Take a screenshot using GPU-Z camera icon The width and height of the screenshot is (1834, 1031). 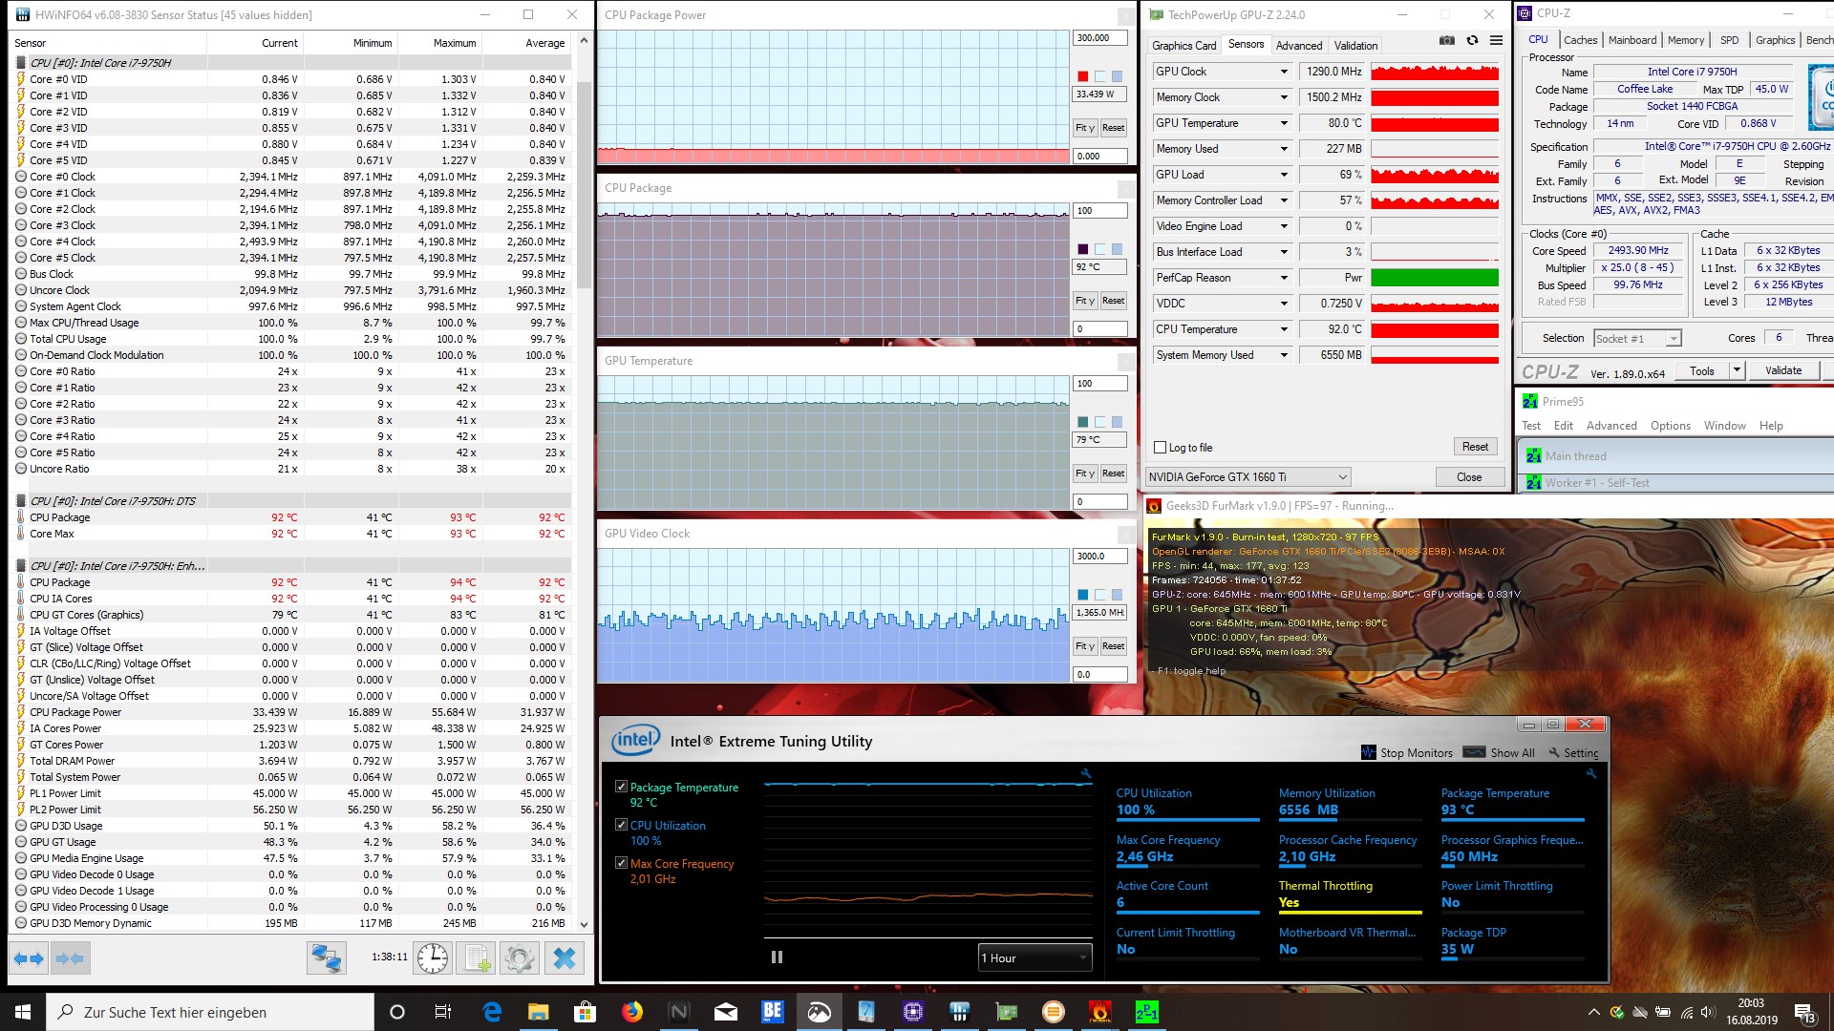(x=1447, y=41)
